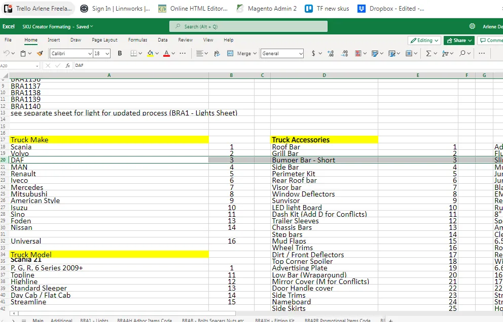The width and height of the screenshot is (503, 322).
Task: Click the Merge cells icon
Action: tap(230, 54)
